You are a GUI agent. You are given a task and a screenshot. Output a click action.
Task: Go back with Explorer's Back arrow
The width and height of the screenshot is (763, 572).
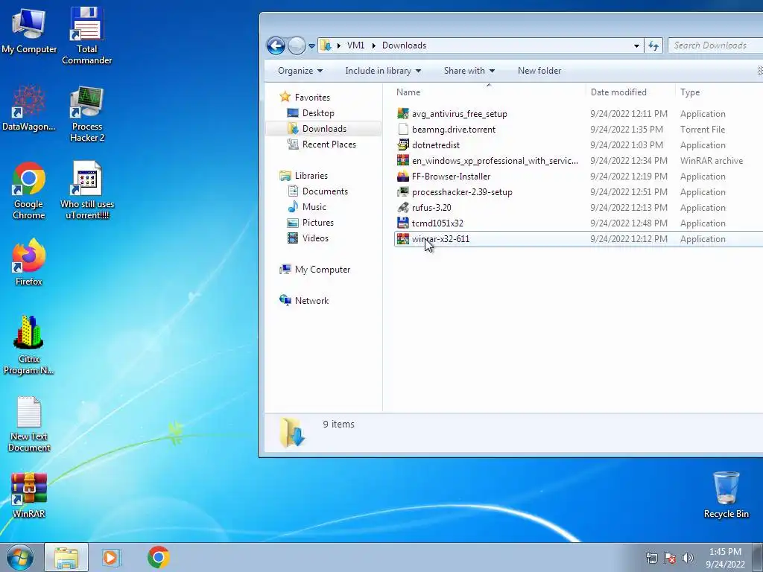pyautogui.click(x=276, y=45)
